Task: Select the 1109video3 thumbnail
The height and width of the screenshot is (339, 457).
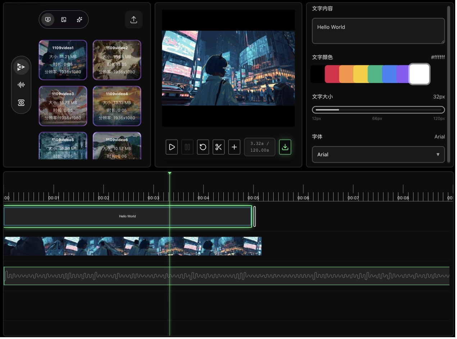Action: coord(63,106)
